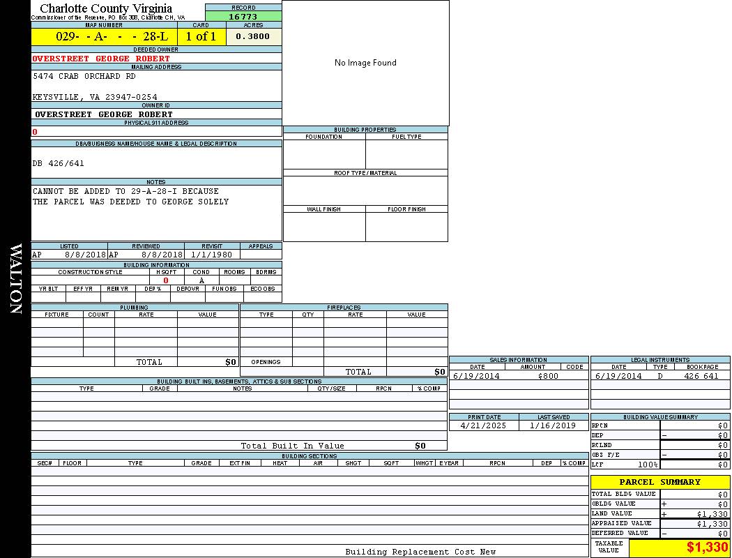This screenshot has height=558, width=732.
Task: Click the red deeded owner name
Action: pos(101,59)
